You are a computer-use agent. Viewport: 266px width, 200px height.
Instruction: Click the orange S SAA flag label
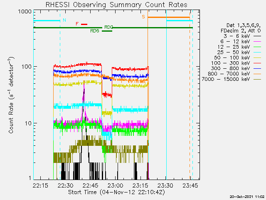[143, 17]
